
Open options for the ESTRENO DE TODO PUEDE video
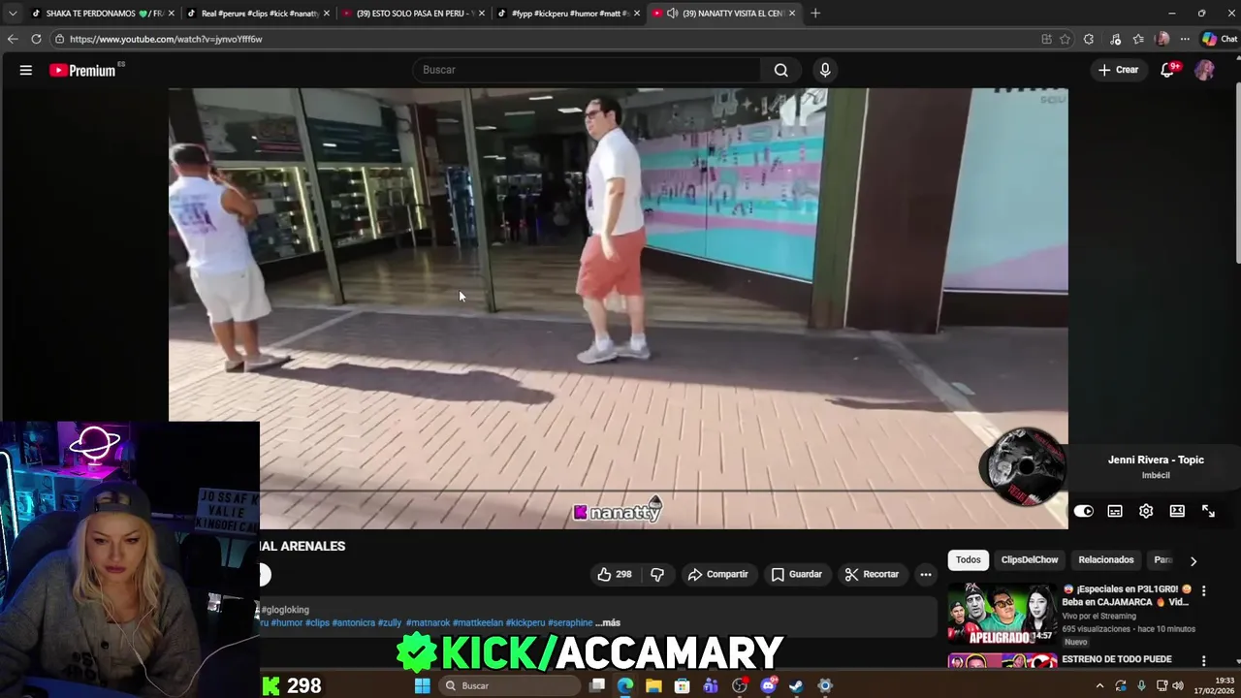(1203, 661)
